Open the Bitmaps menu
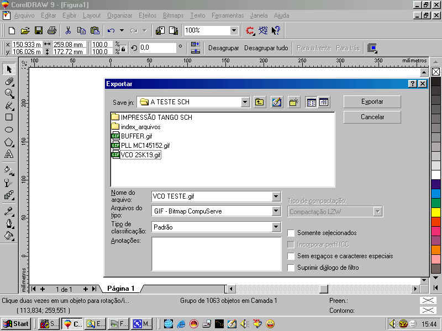 pyautogui.click(x=173, y=15)
